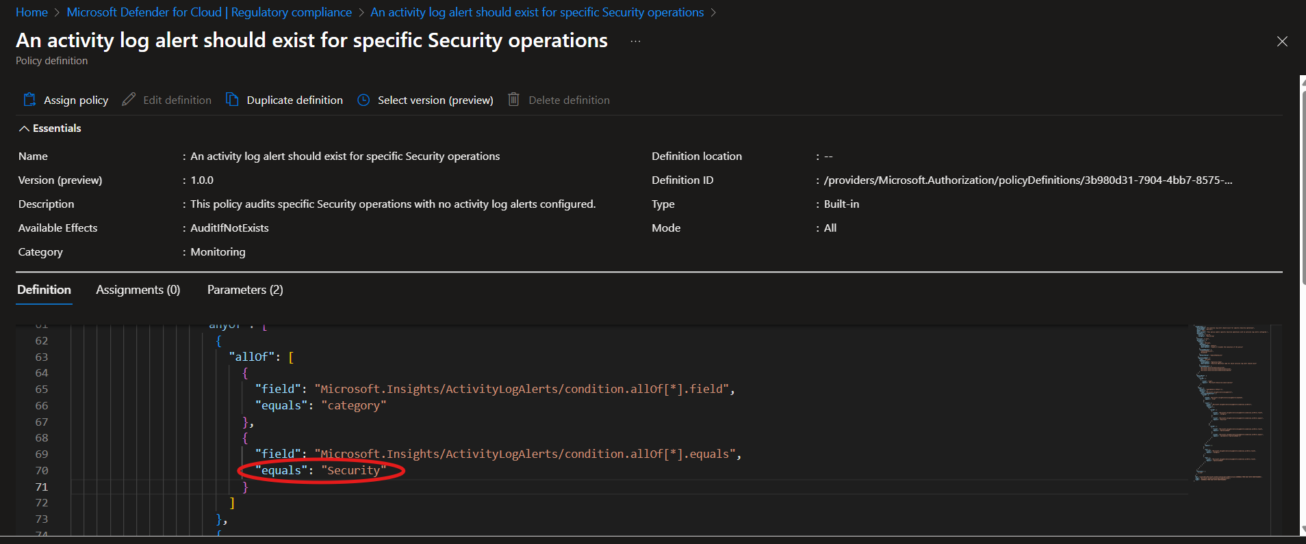This screenshot has height=544, width=1306.
Task: Close the policy definition blade
Action: (1282, 42)
